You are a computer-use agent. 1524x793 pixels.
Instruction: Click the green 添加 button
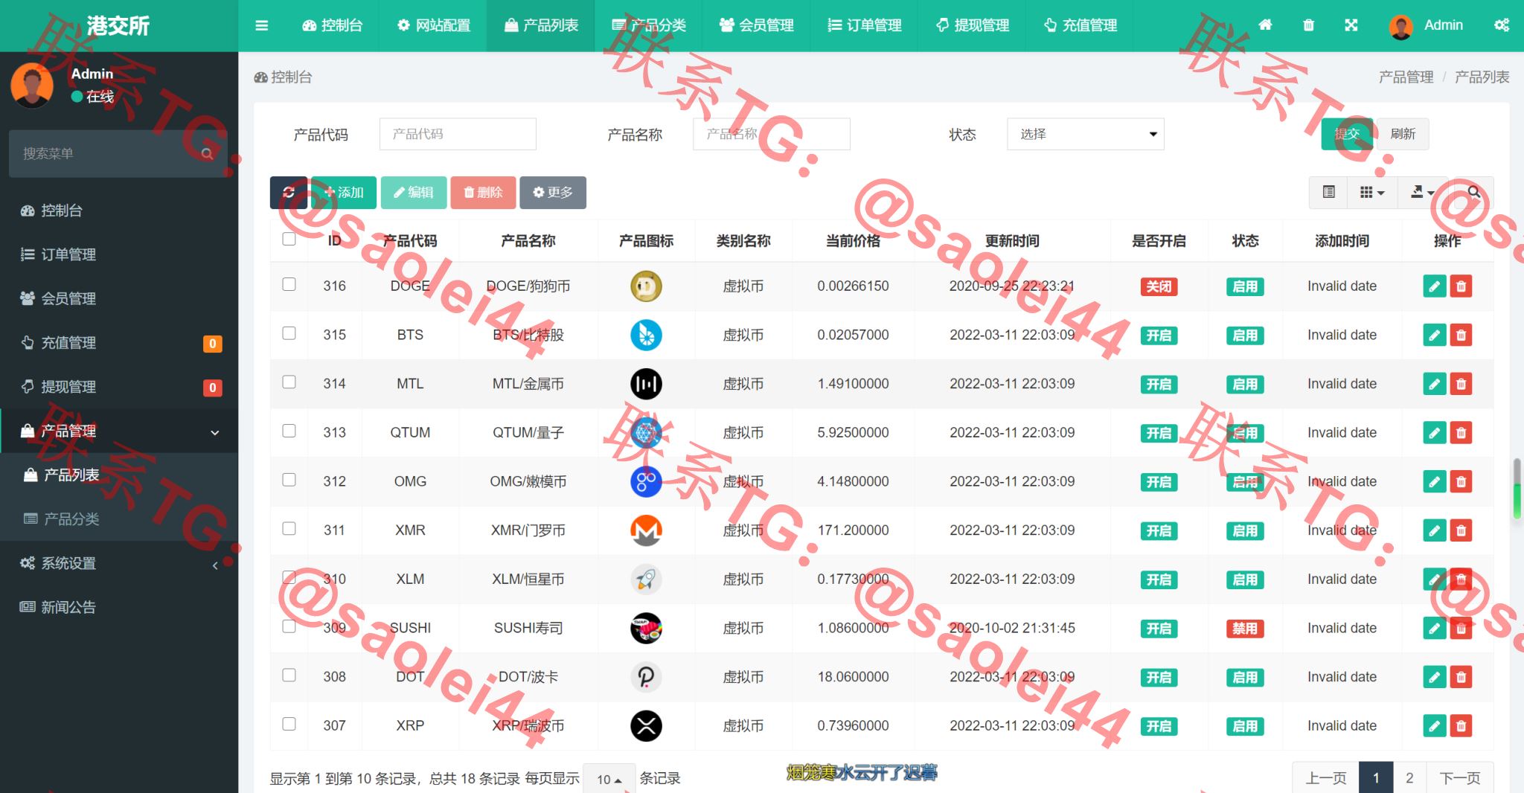coord(344,193)
